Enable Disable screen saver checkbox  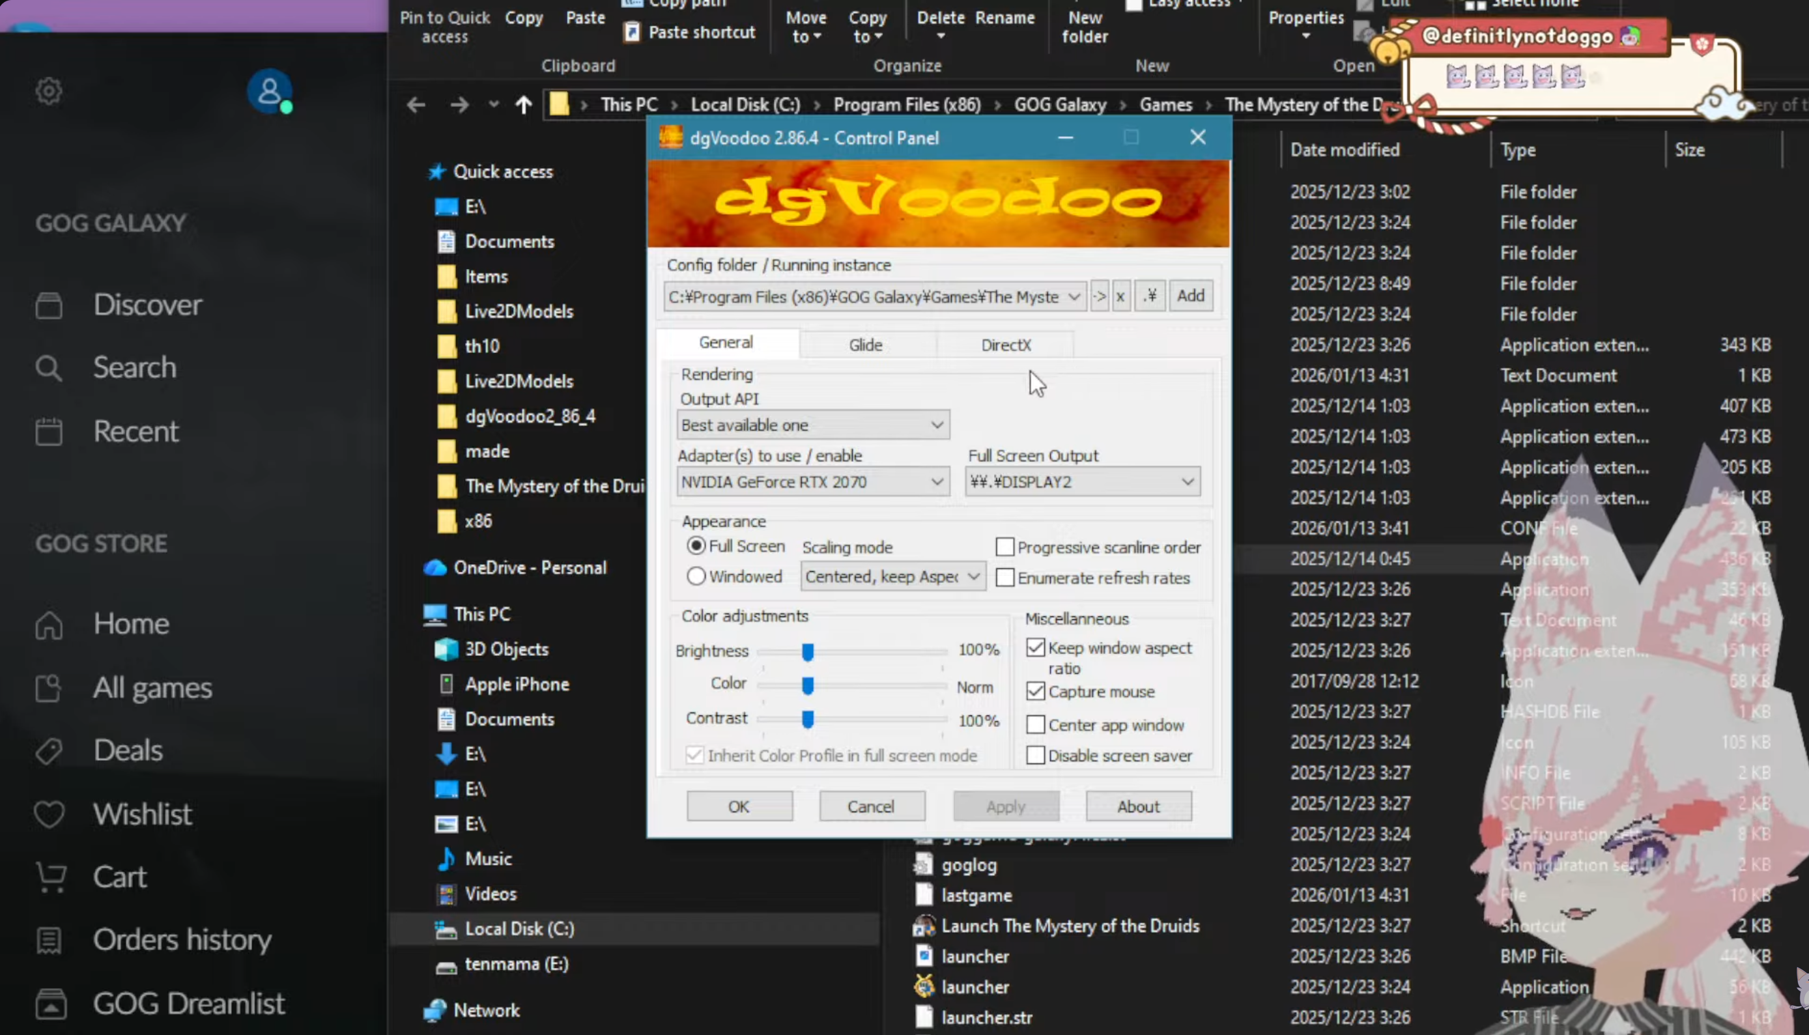(1036, 756)
